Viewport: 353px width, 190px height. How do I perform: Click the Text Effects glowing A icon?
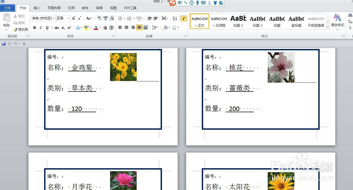(78, 28)
